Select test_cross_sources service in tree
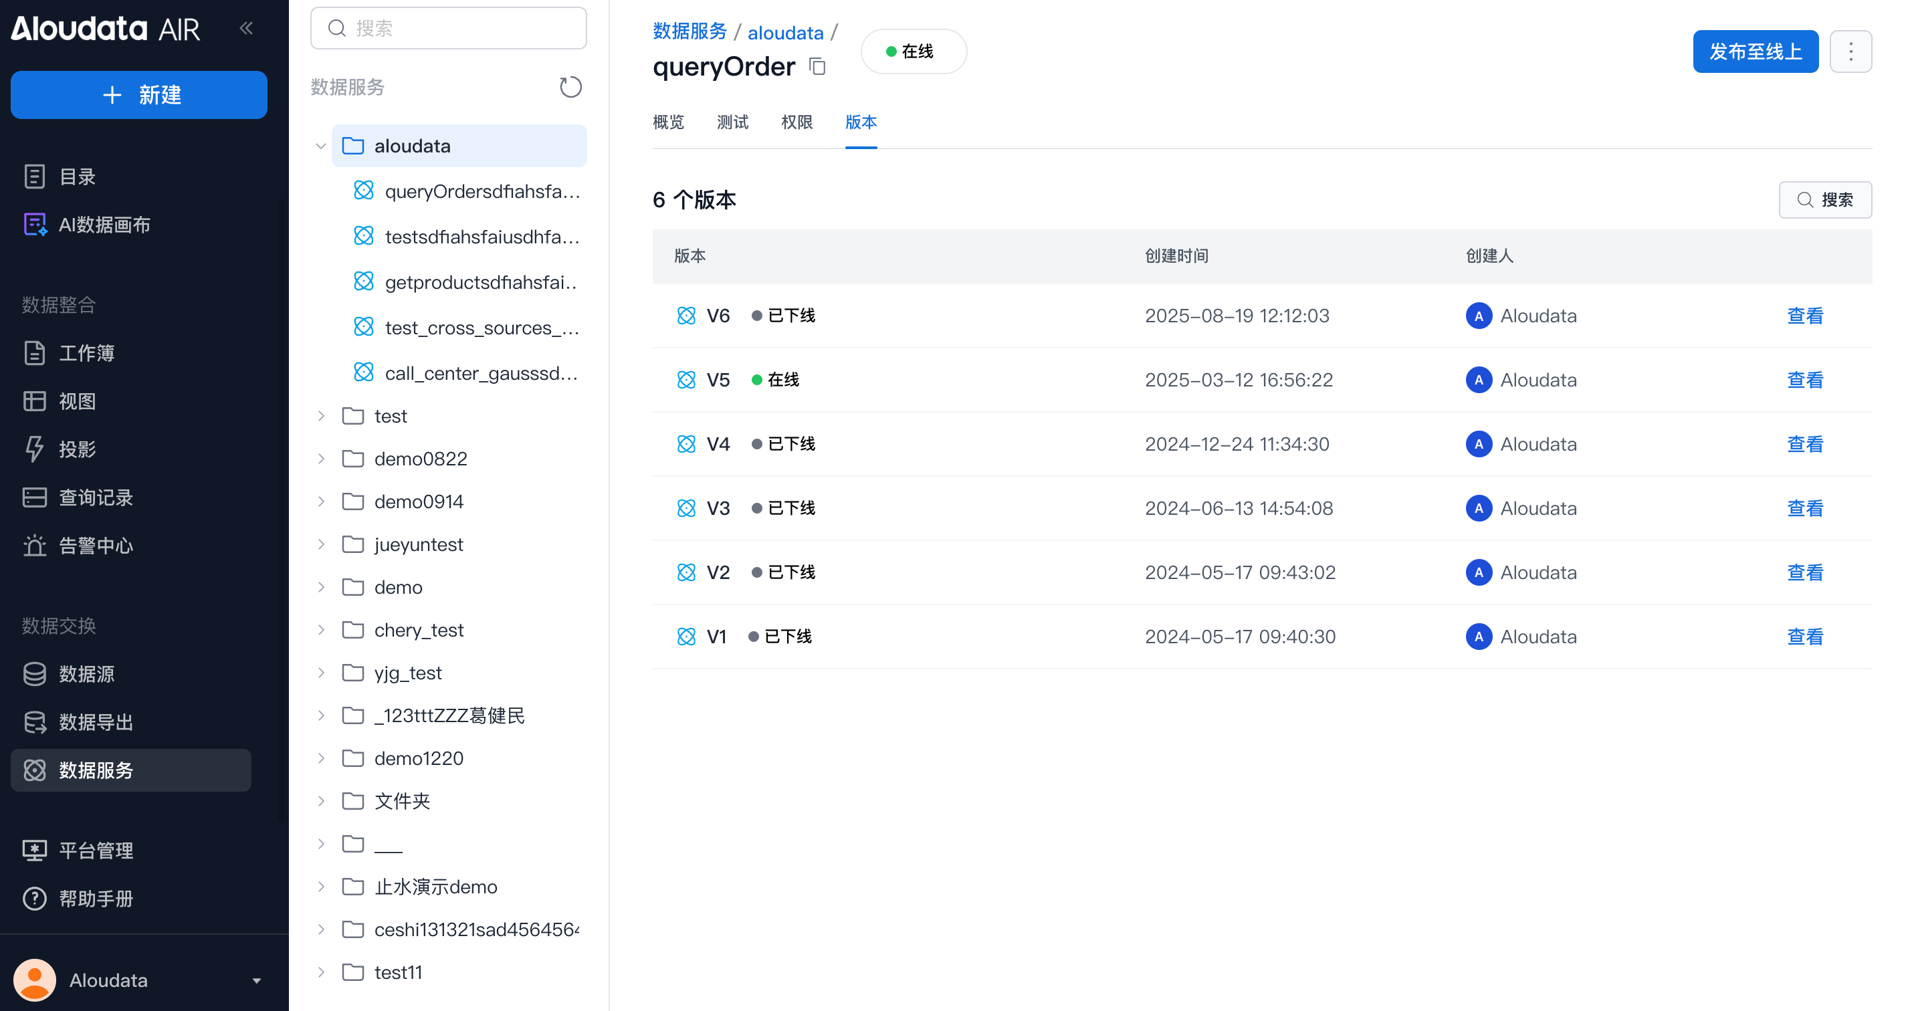1906x1011 pixels. [x=481, y=328]
